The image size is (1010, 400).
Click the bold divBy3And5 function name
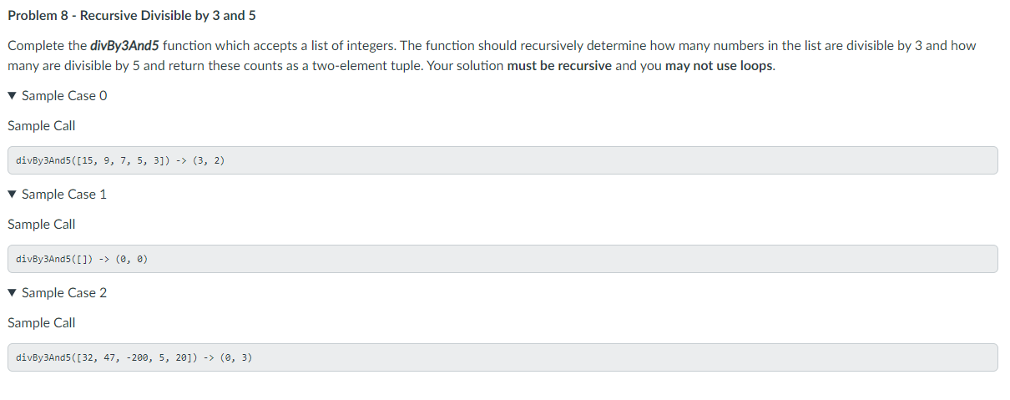(x=125, y=46)
